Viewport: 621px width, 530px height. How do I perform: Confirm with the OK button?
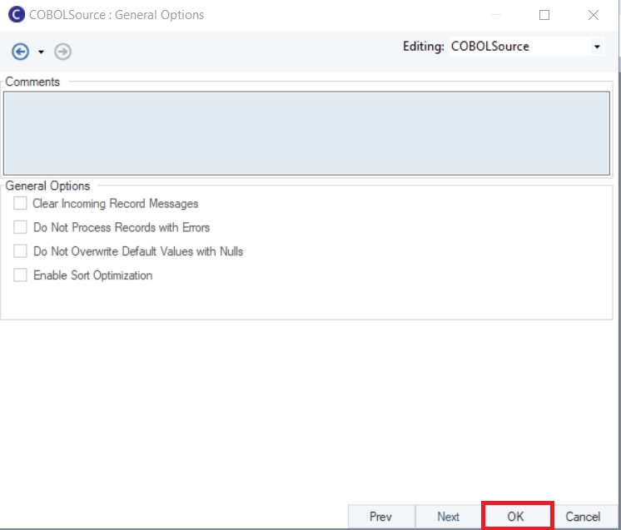coord(516,517)
